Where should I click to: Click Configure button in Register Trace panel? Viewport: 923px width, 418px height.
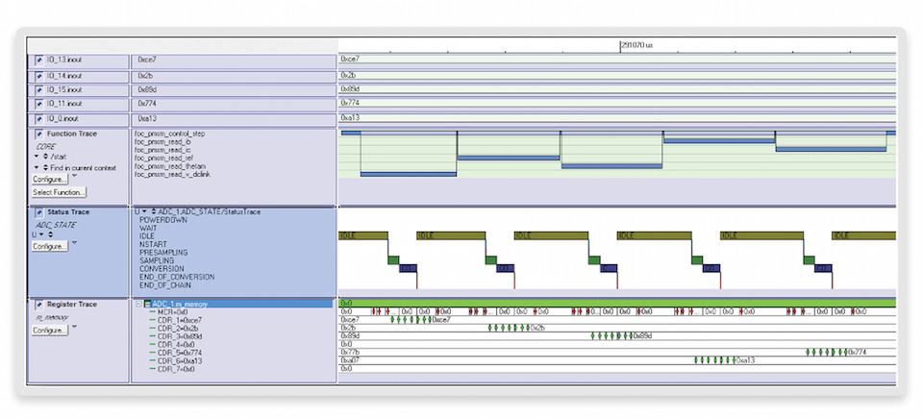tap(50, 331)
